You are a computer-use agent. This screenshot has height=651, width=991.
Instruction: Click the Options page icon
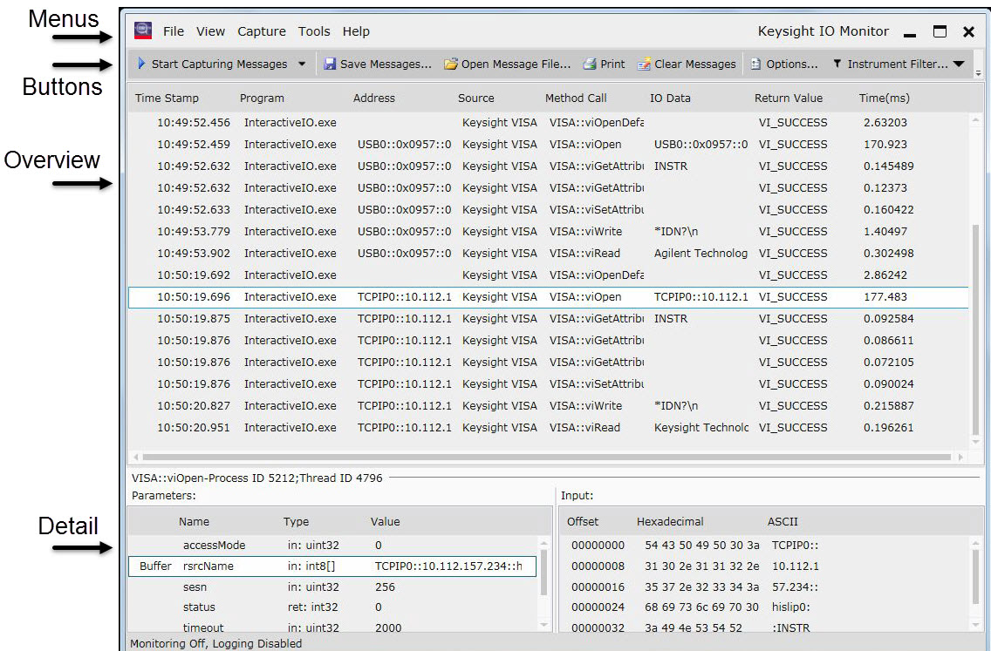click(x=755, y=64)
